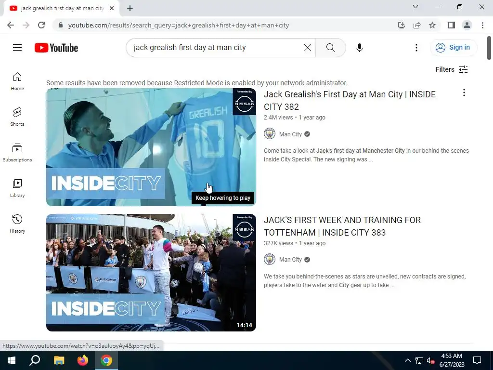Clear the search box with X
The width and height of the screenshot is (493, 370).
click(x=308, y=48)
